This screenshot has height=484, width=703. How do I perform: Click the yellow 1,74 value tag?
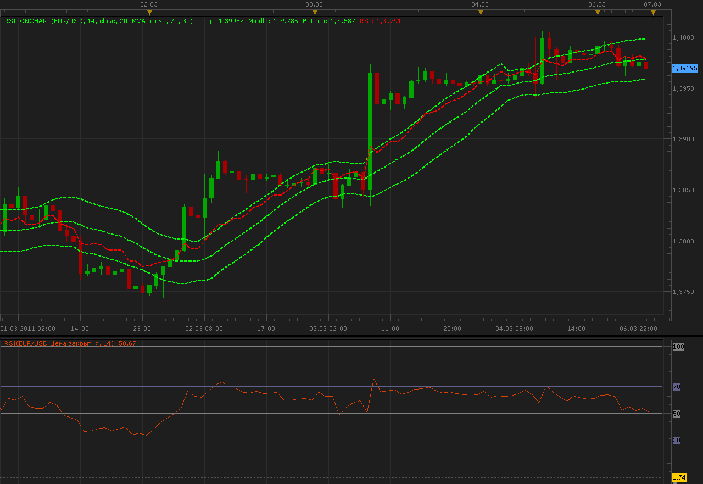679,477
